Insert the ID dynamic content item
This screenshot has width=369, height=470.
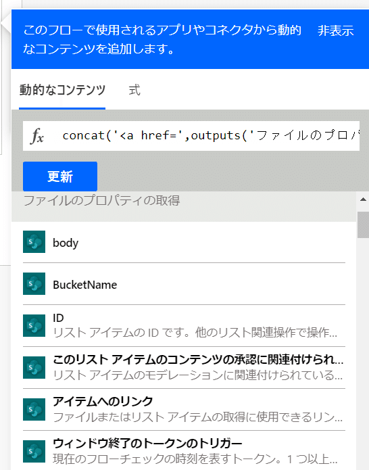coord(184,326)
